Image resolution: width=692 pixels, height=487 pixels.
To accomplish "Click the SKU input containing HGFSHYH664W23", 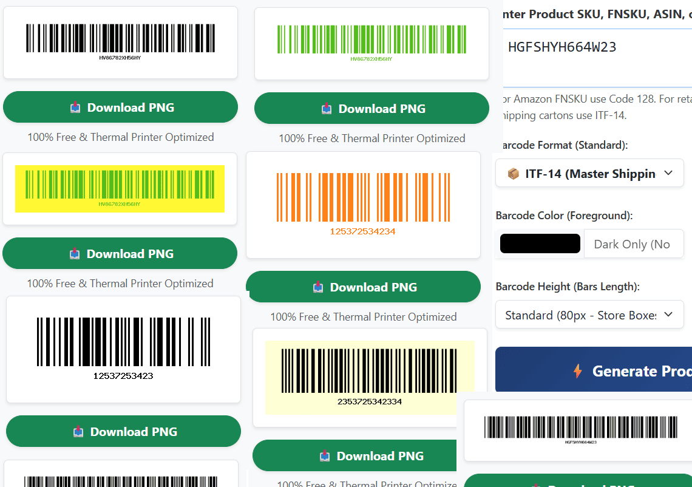I will (x=597, y=58).
